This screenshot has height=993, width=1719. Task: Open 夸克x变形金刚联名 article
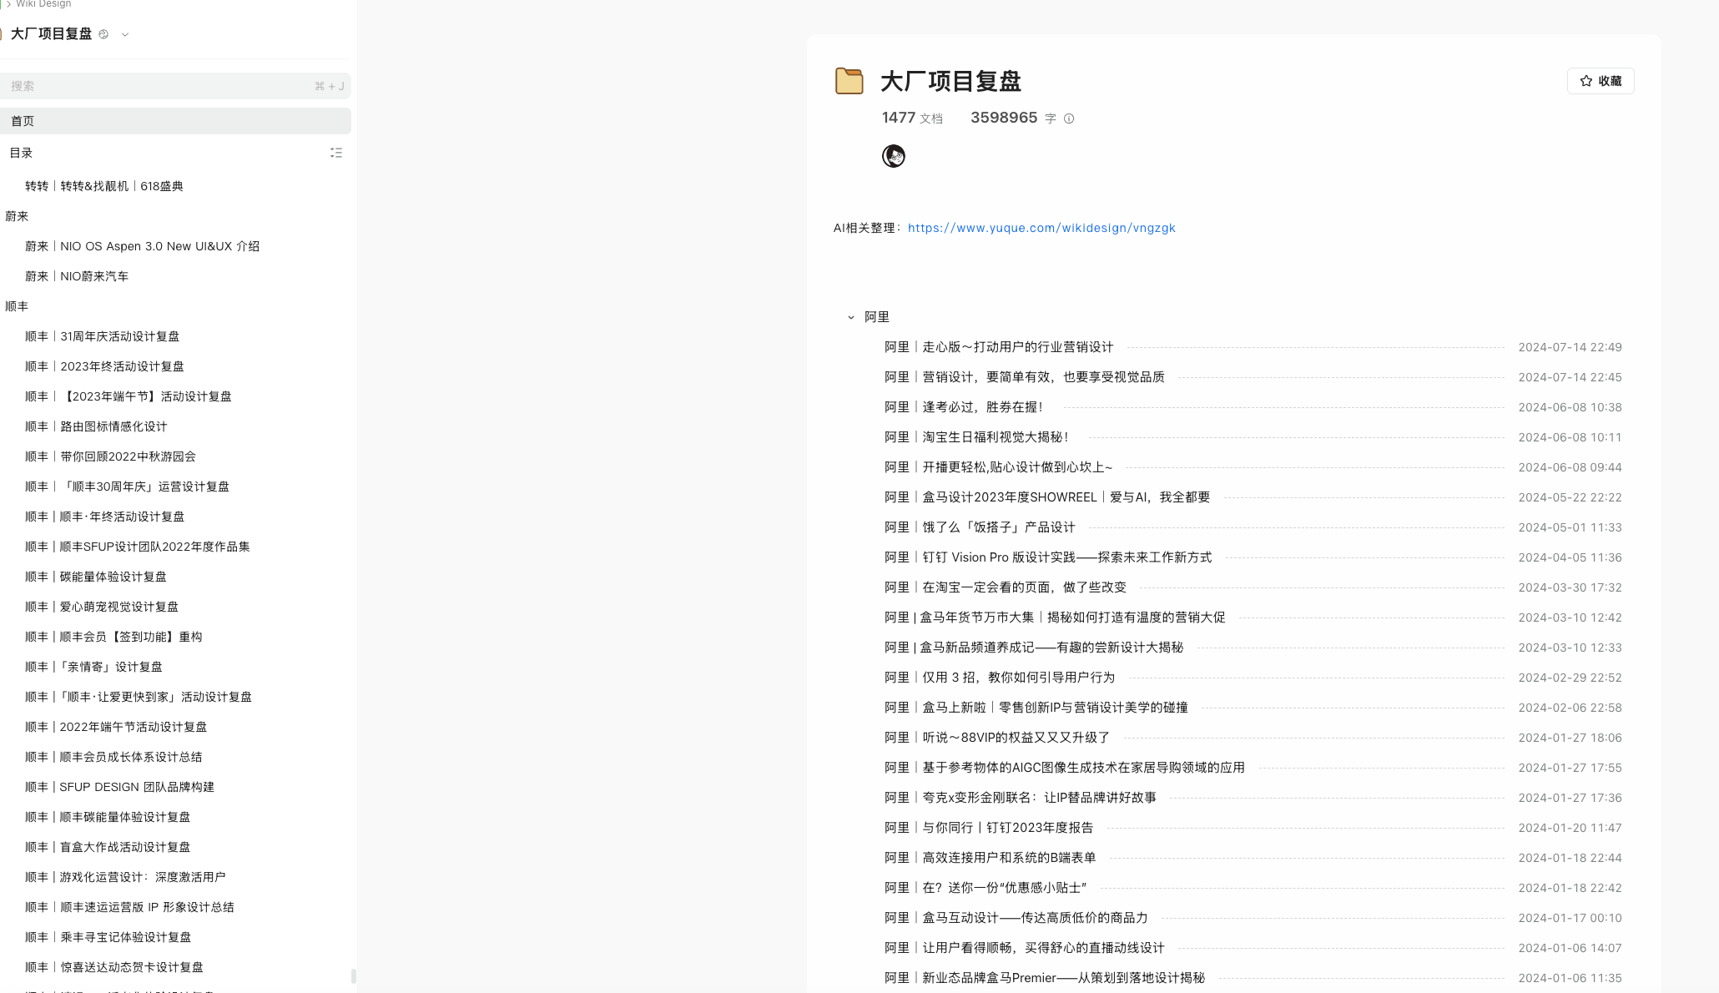(x=1021, y=798)
